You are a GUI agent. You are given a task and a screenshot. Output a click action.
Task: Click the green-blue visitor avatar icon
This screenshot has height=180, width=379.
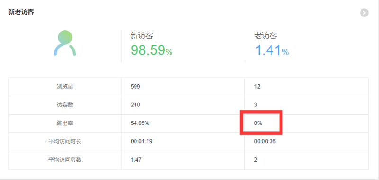coord(65,43)
